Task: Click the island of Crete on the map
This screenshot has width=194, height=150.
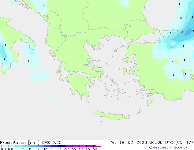Action: click(x=112, y=115)
